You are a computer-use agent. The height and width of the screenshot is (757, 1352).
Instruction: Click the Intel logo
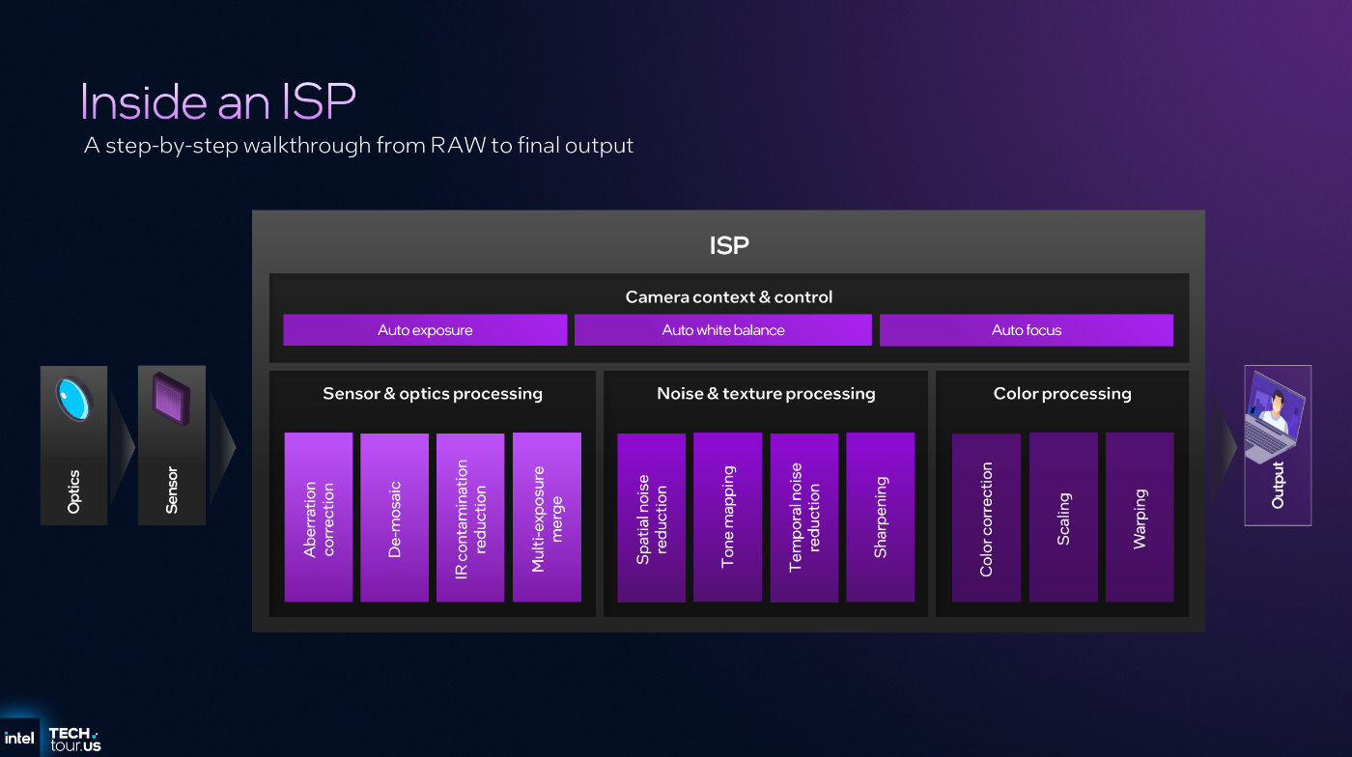click(x=19, y=739)
